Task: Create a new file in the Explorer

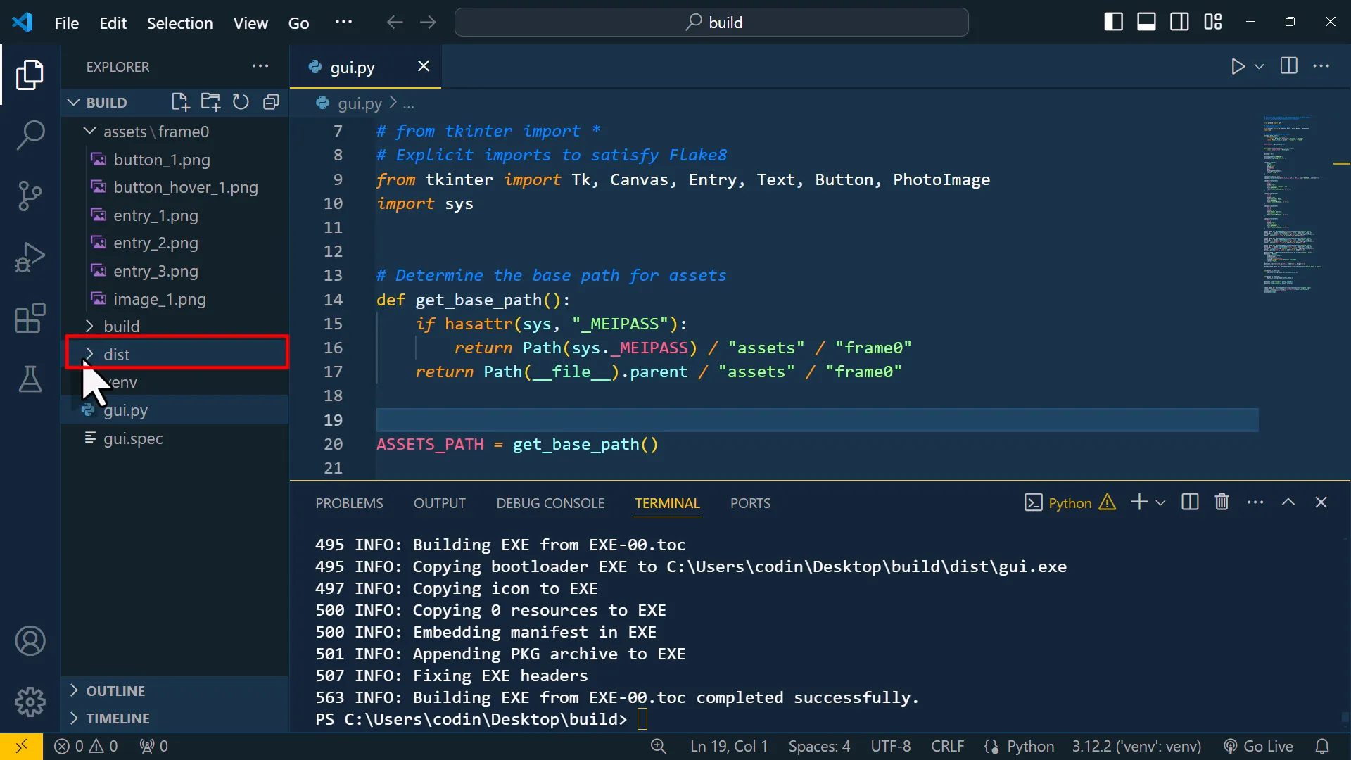Action: [x=180, y=102]
